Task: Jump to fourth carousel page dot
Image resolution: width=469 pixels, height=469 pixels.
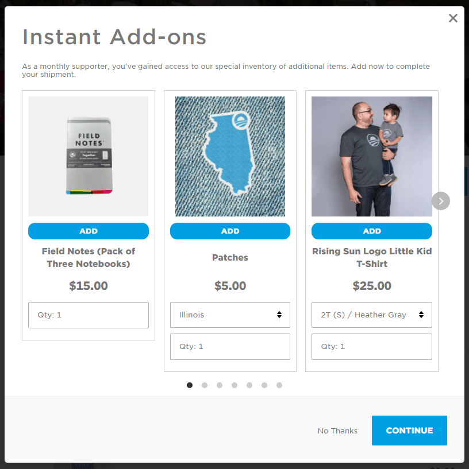Action: [234, 385]
